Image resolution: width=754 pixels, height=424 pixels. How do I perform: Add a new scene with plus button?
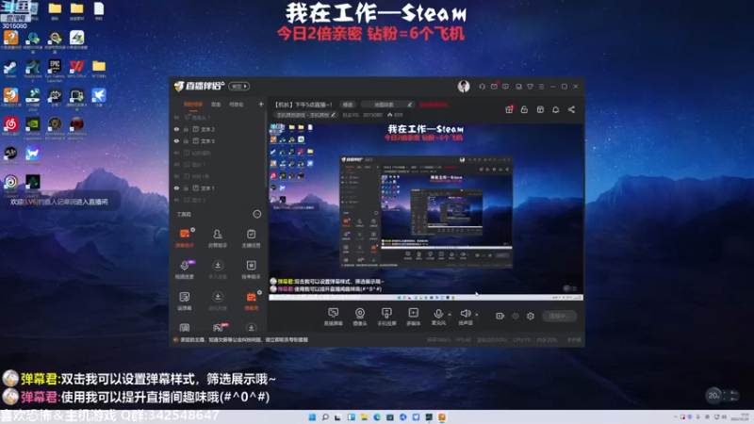click(261, 104)
